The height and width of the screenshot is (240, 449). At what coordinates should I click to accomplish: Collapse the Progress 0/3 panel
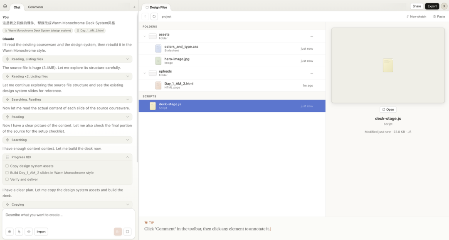[x=128, y=157]
